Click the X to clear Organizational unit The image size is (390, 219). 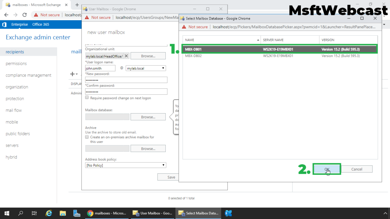click(126, 56)
